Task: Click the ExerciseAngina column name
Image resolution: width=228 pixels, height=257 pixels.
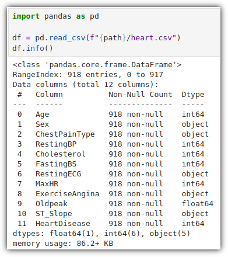Action: [68, 194]
